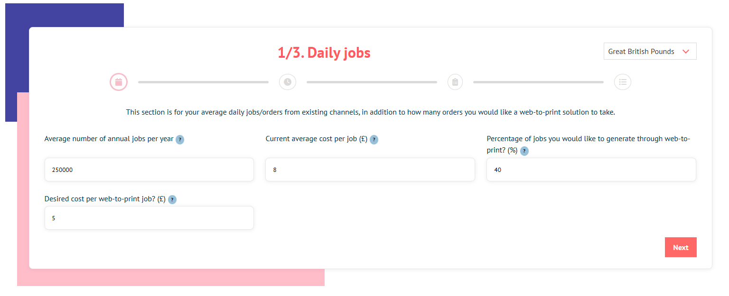Screen dimensions: 729x296
Task: Click progress bar between clipboard and list
Action: pos(538,82)
